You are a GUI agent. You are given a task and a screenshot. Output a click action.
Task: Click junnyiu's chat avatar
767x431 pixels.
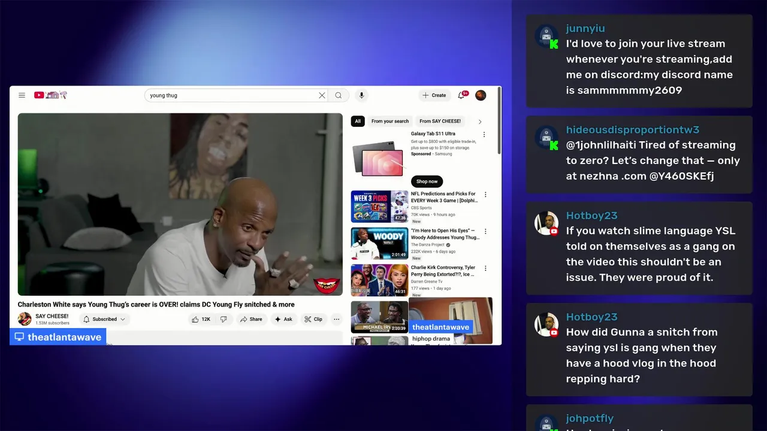click(x=546, y=37)
